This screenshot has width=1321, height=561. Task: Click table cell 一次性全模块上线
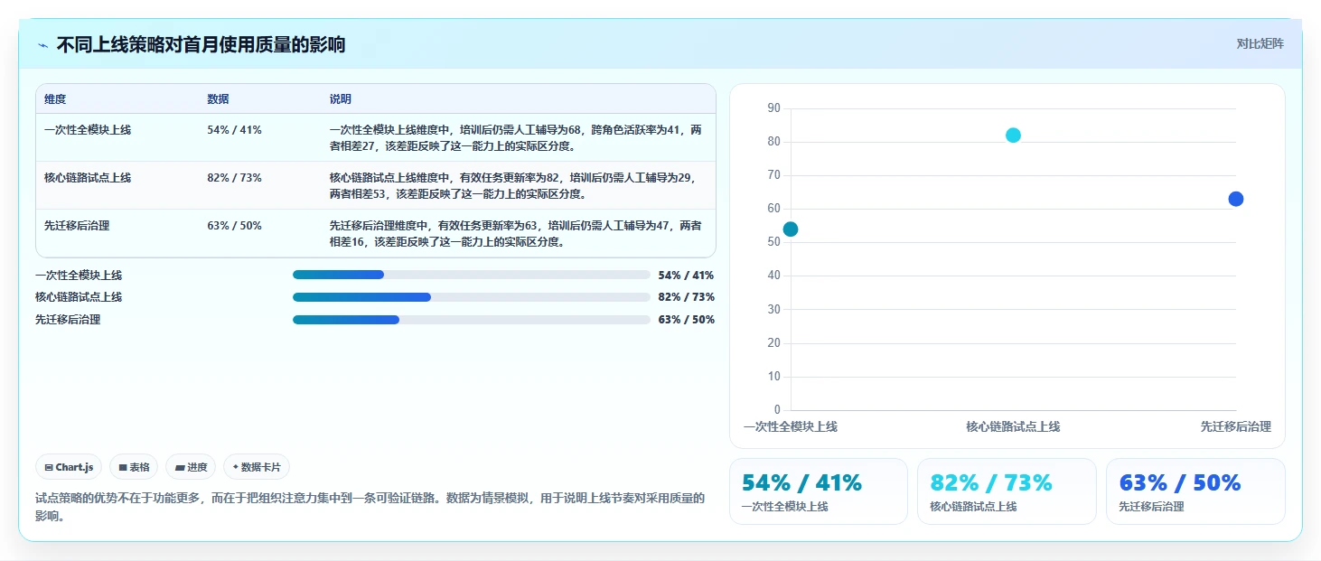pos(88,130)
